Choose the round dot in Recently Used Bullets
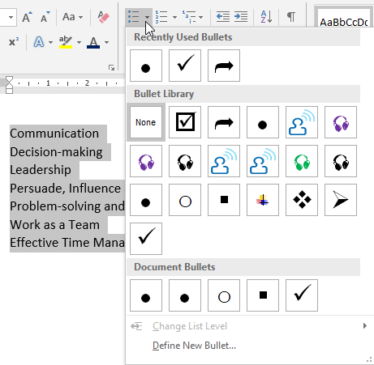 146,66
